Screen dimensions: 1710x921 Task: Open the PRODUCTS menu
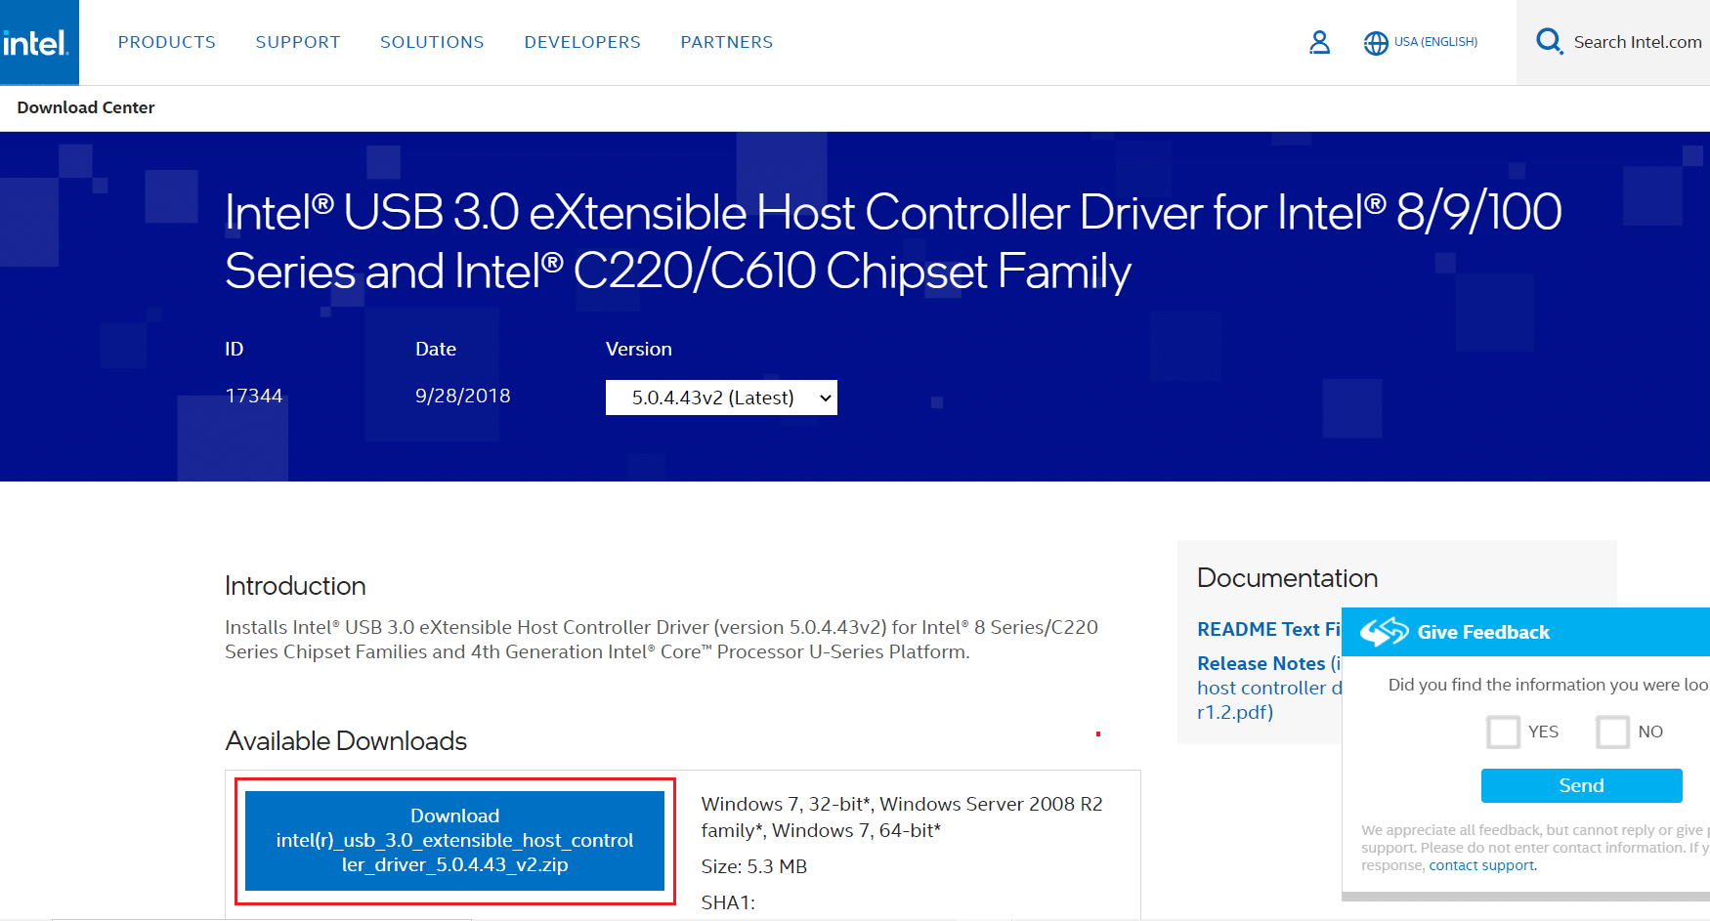(x=166, y=42)
